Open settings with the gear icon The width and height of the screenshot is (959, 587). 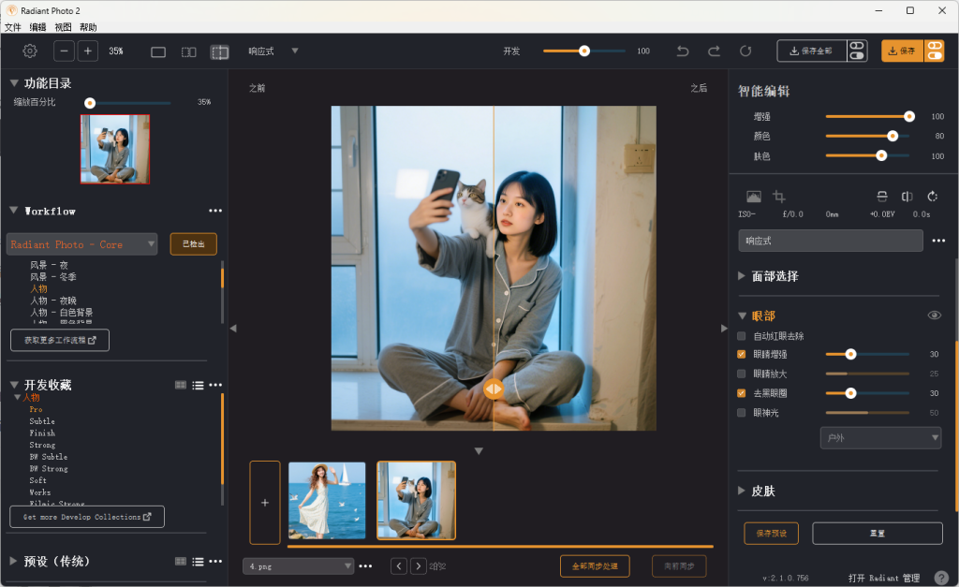(30, 51)
